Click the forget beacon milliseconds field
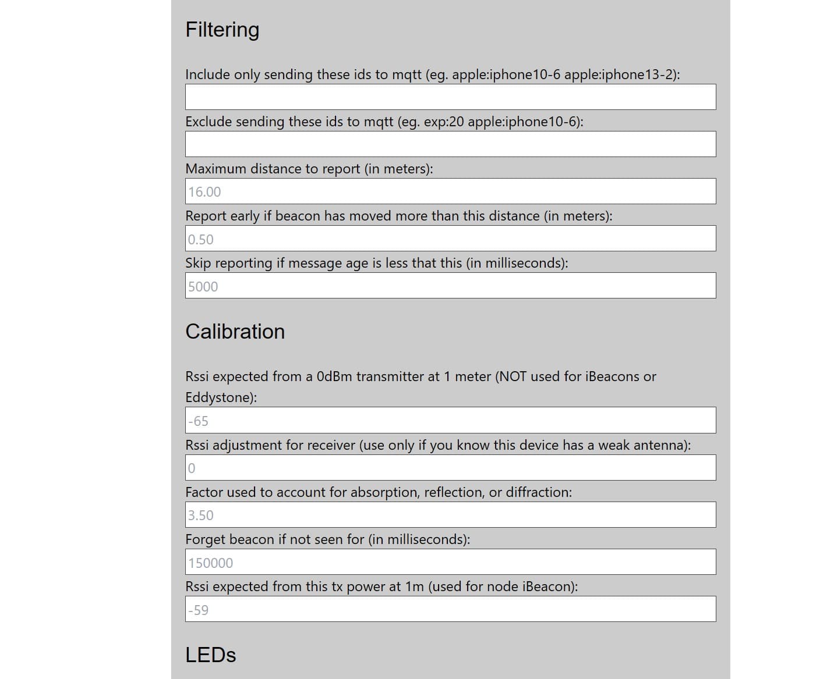This screenshot has height=679, width=834. 450,562
